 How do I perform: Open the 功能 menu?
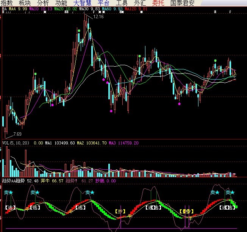61,3
